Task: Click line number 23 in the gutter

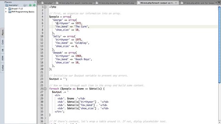Action: (x=42, y=79)
